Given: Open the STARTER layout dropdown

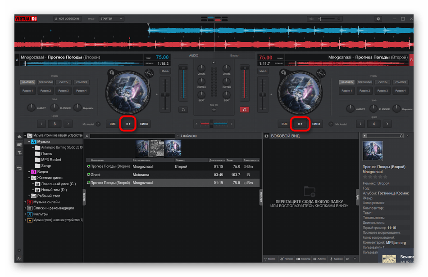Looking at the screenshot, I should click(112, 19).
